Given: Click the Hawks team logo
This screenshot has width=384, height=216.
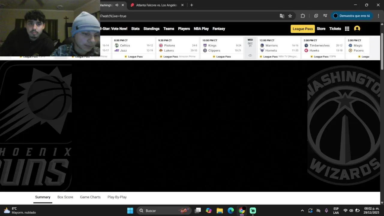Looking at the screenshot, I should (306, 50).
